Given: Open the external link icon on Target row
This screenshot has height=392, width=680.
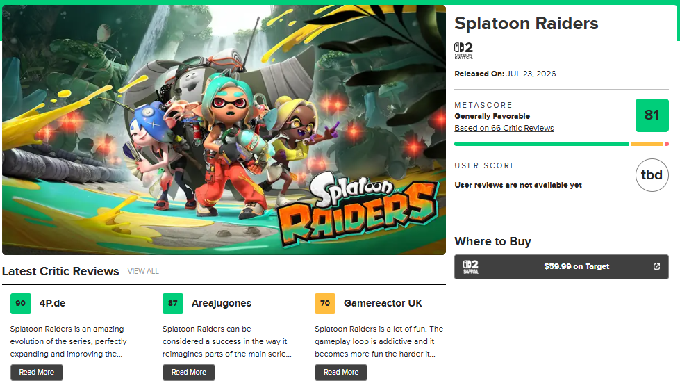Looking at the screenshot, I should (656, 266).
